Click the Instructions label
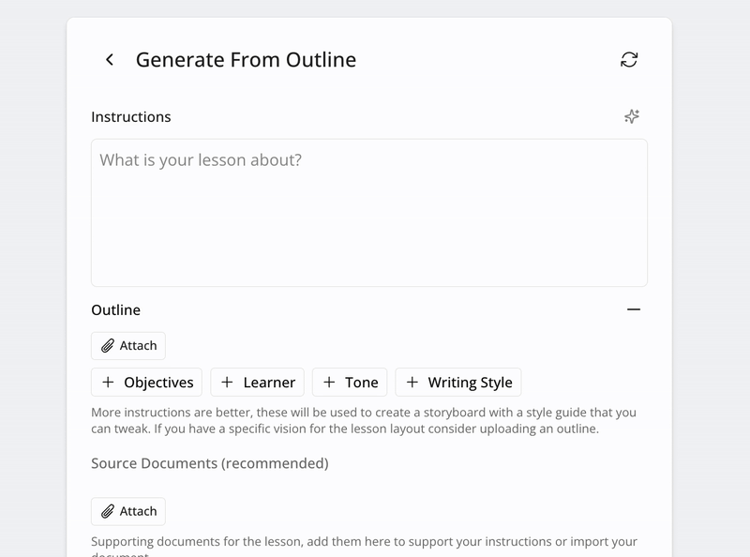The image size is (750, 557). pos(131,117)
